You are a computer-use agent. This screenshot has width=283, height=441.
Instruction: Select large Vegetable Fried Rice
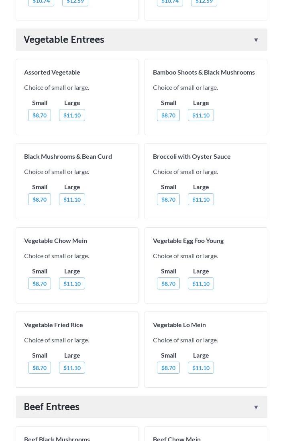(72, 368)
